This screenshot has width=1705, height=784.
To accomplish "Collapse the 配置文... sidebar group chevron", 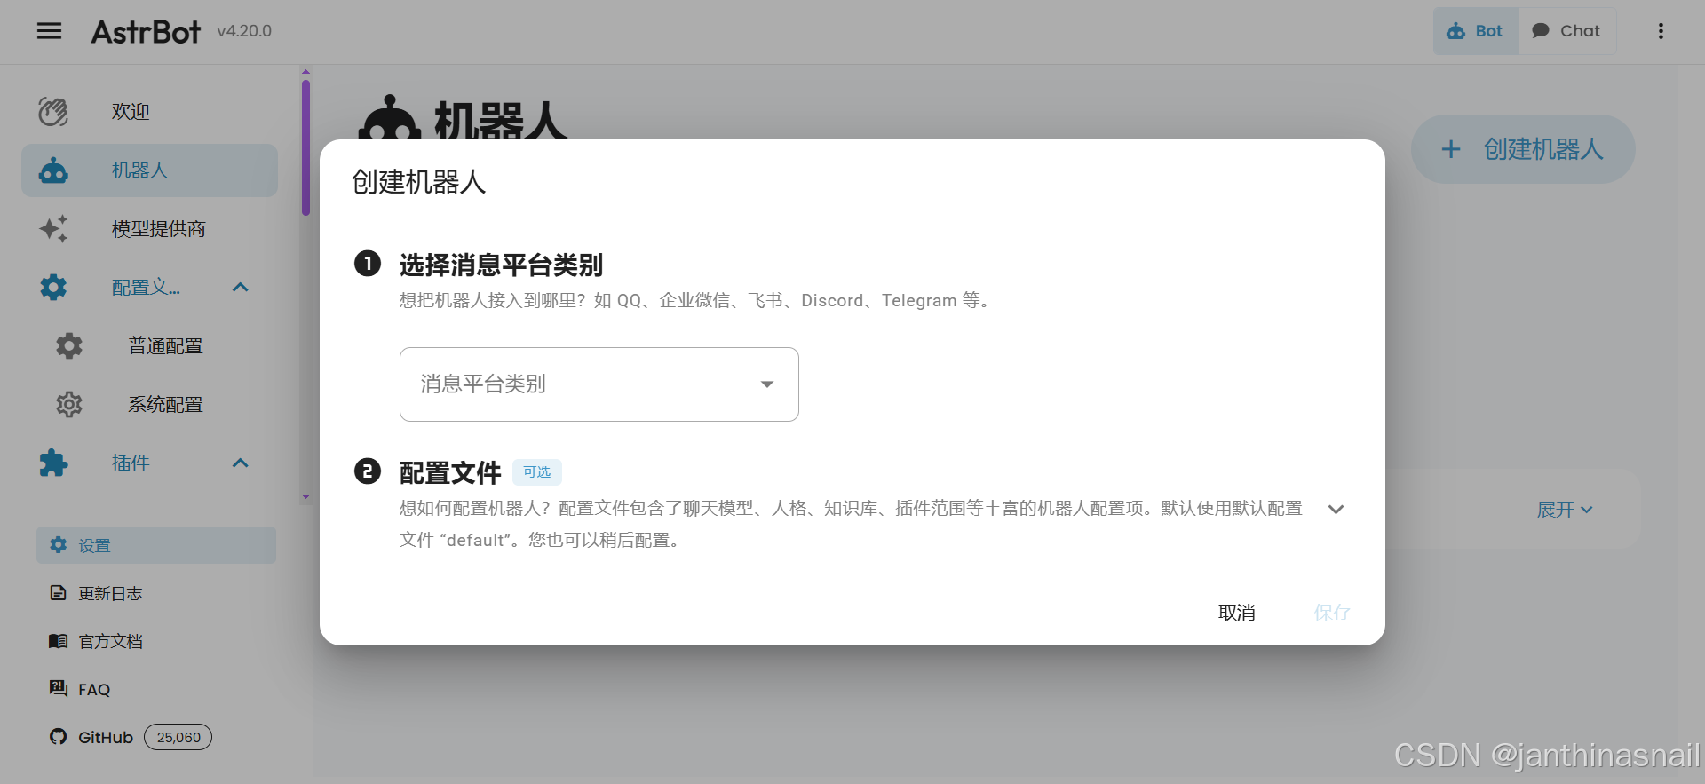I will [240, 288].
